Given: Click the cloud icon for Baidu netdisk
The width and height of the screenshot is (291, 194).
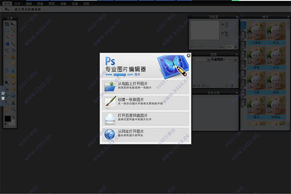Looking at the screenshot, I should 110,119.
